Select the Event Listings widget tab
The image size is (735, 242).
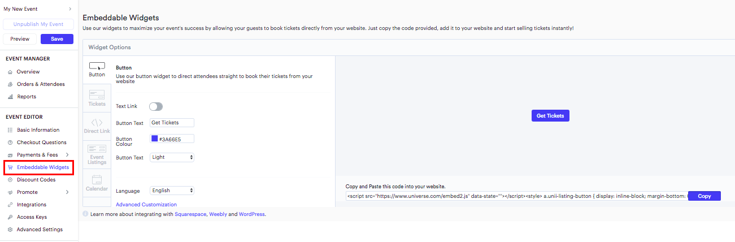[97, 155]
